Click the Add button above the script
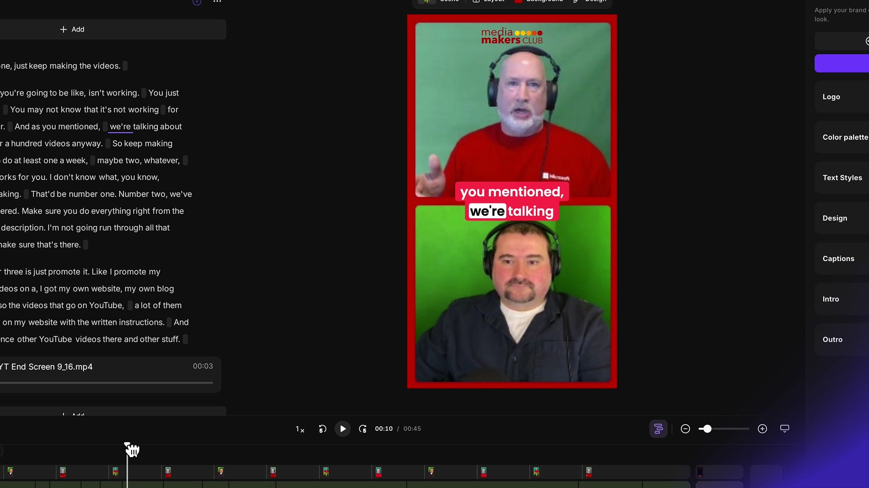869x488 pixels. coord(72,29)
